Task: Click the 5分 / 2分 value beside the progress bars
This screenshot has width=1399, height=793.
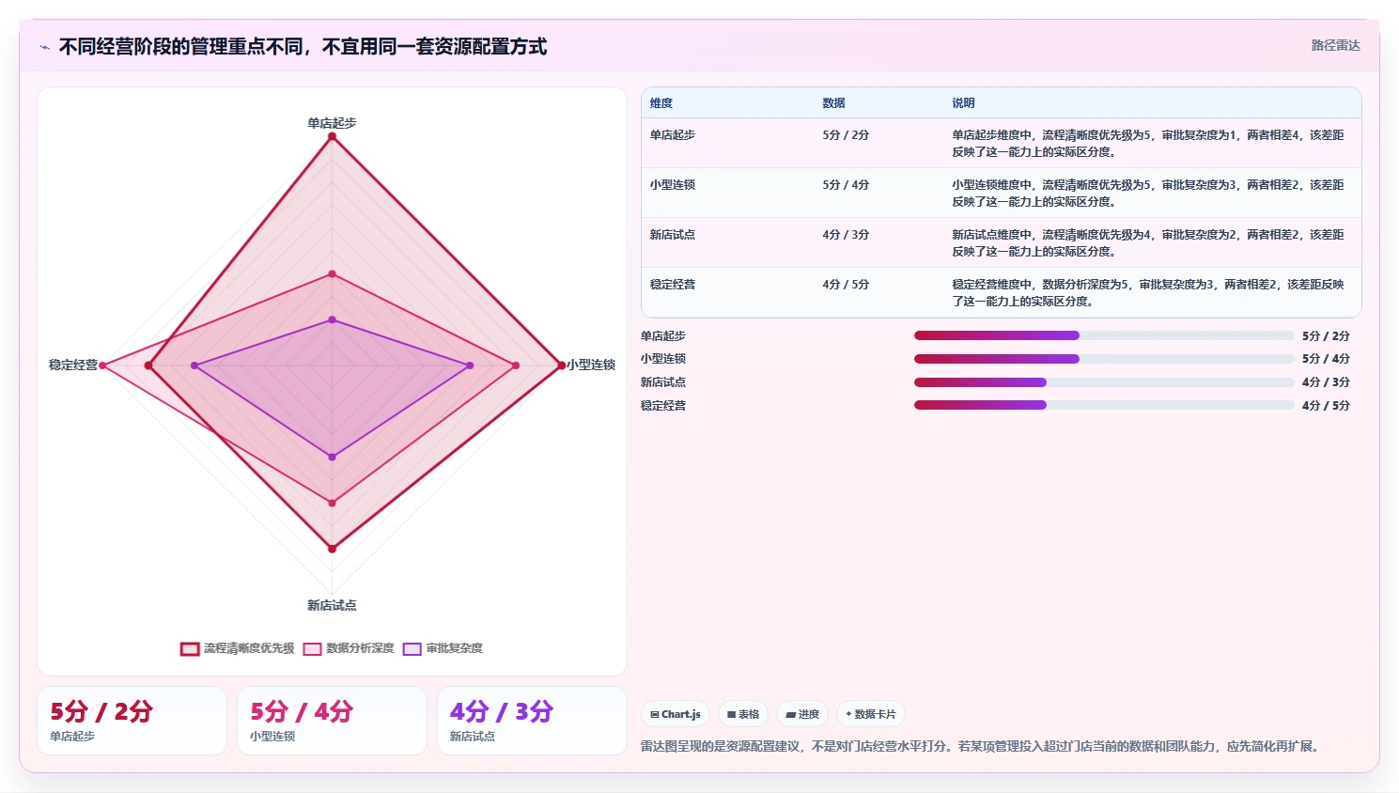Action: click(1326, 336)
